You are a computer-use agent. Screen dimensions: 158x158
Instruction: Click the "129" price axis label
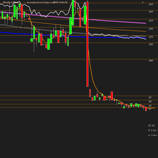click(x=151, y=37)
